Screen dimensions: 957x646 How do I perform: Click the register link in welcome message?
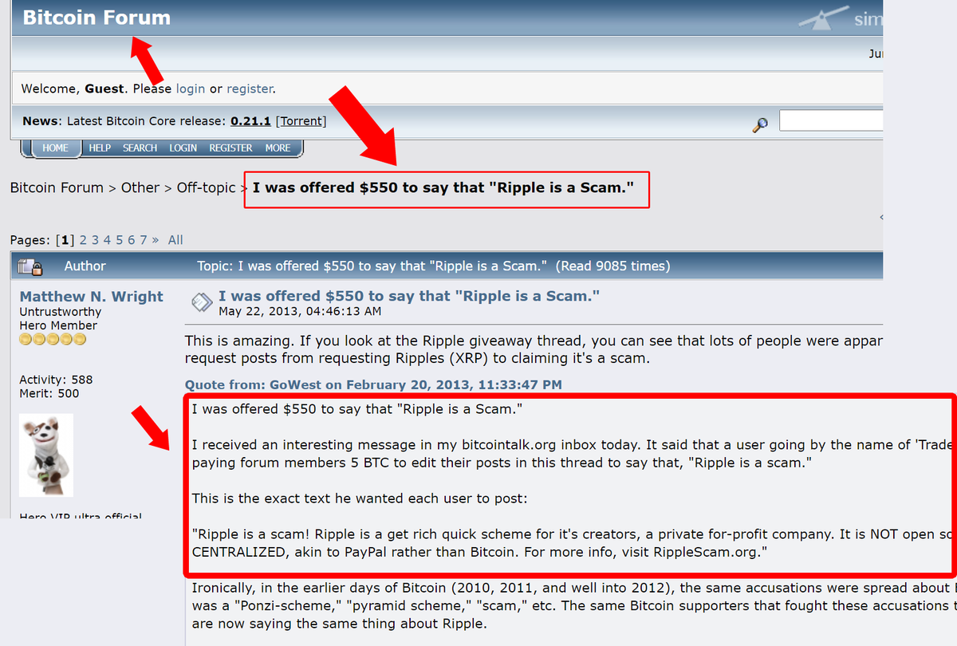tap(250, 89)
